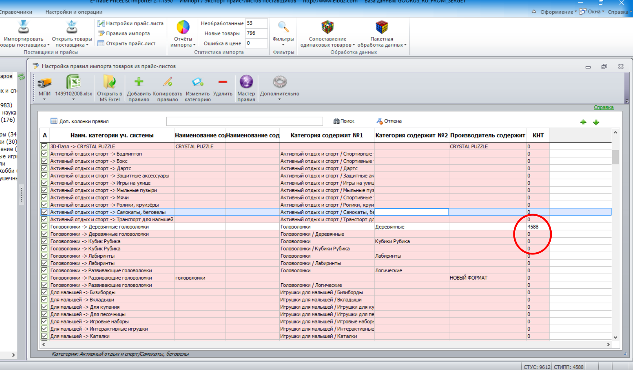633x370 pixels.
Task: Click КНТ cell with value 4588
Action: 538,226
